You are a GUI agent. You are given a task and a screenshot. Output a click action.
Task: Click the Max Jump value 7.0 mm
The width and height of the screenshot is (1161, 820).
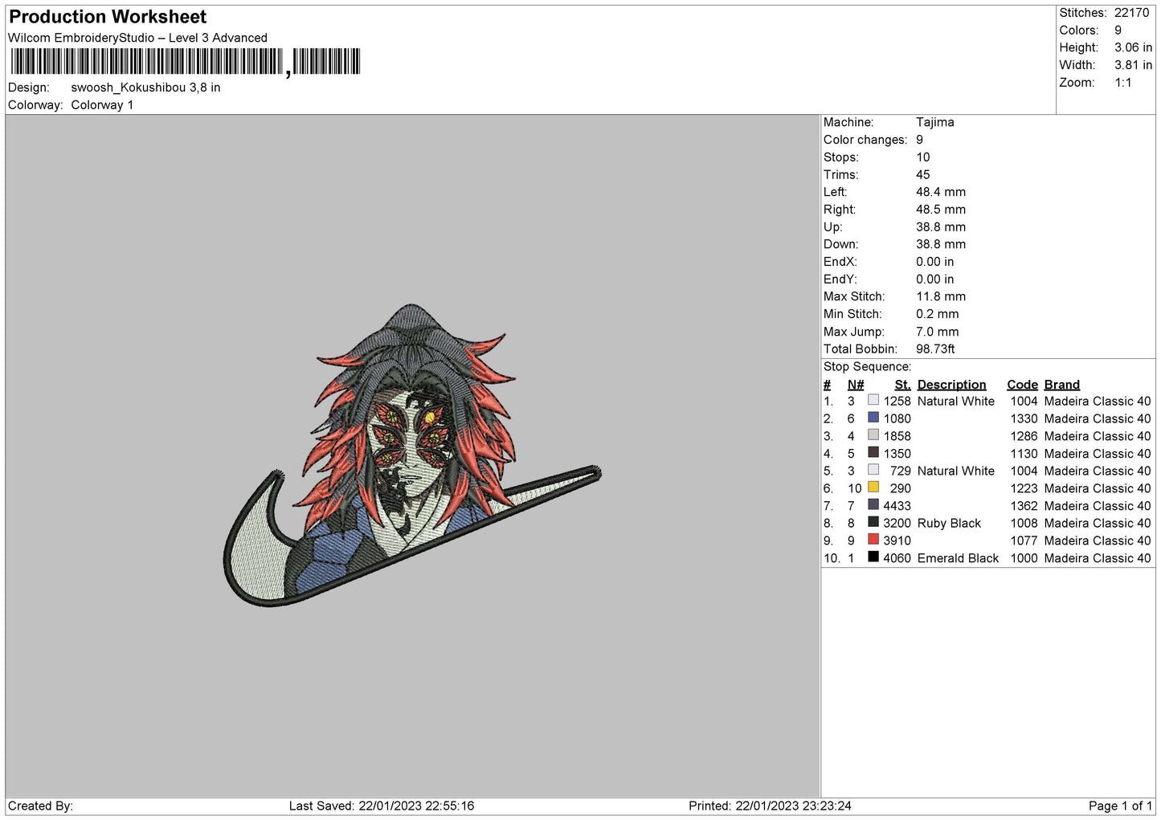(938, 332)
